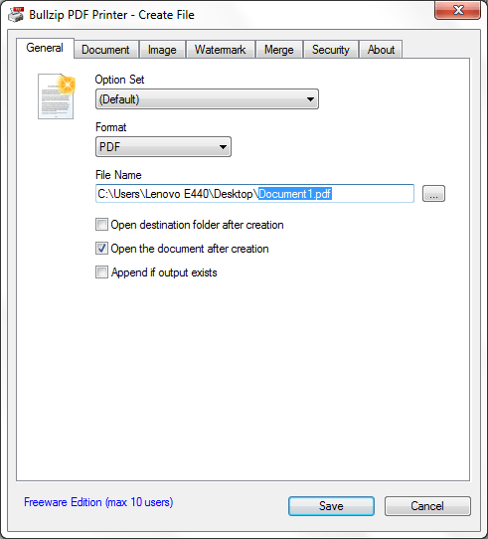Open the Security tab
Screen dimensions: 488x539
(331, 50)
